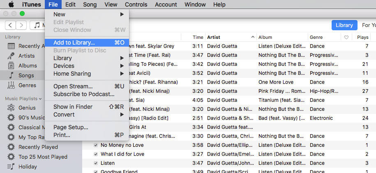Click the Songs note icon
This screenshot has height=173, width=376.
11,75
